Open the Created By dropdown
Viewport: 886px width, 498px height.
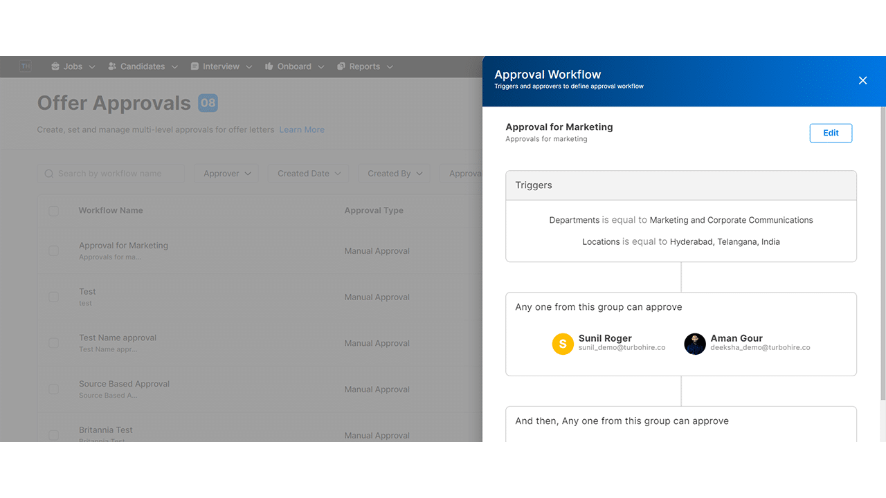pyautogui.click(x=393, y=173)
